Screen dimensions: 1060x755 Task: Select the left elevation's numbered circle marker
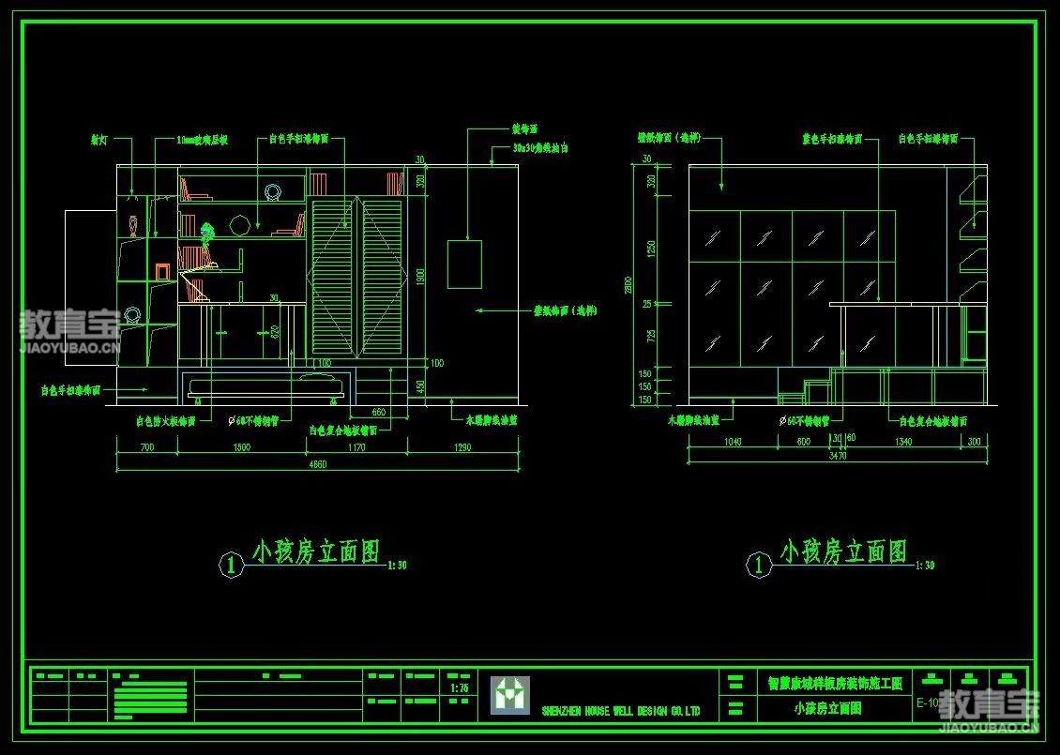click(231, 565)
